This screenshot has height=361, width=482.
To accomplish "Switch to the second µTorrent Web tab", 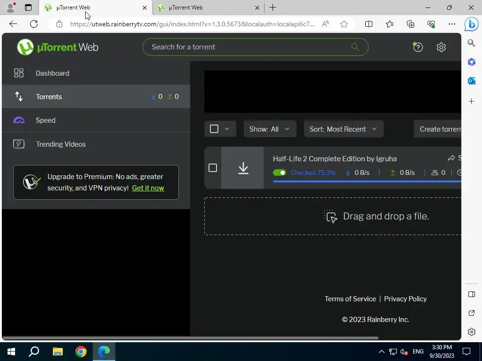I will coord(208,8).
